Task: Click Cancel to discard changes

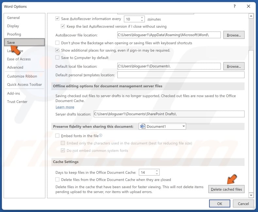Action: pos(243,204)
